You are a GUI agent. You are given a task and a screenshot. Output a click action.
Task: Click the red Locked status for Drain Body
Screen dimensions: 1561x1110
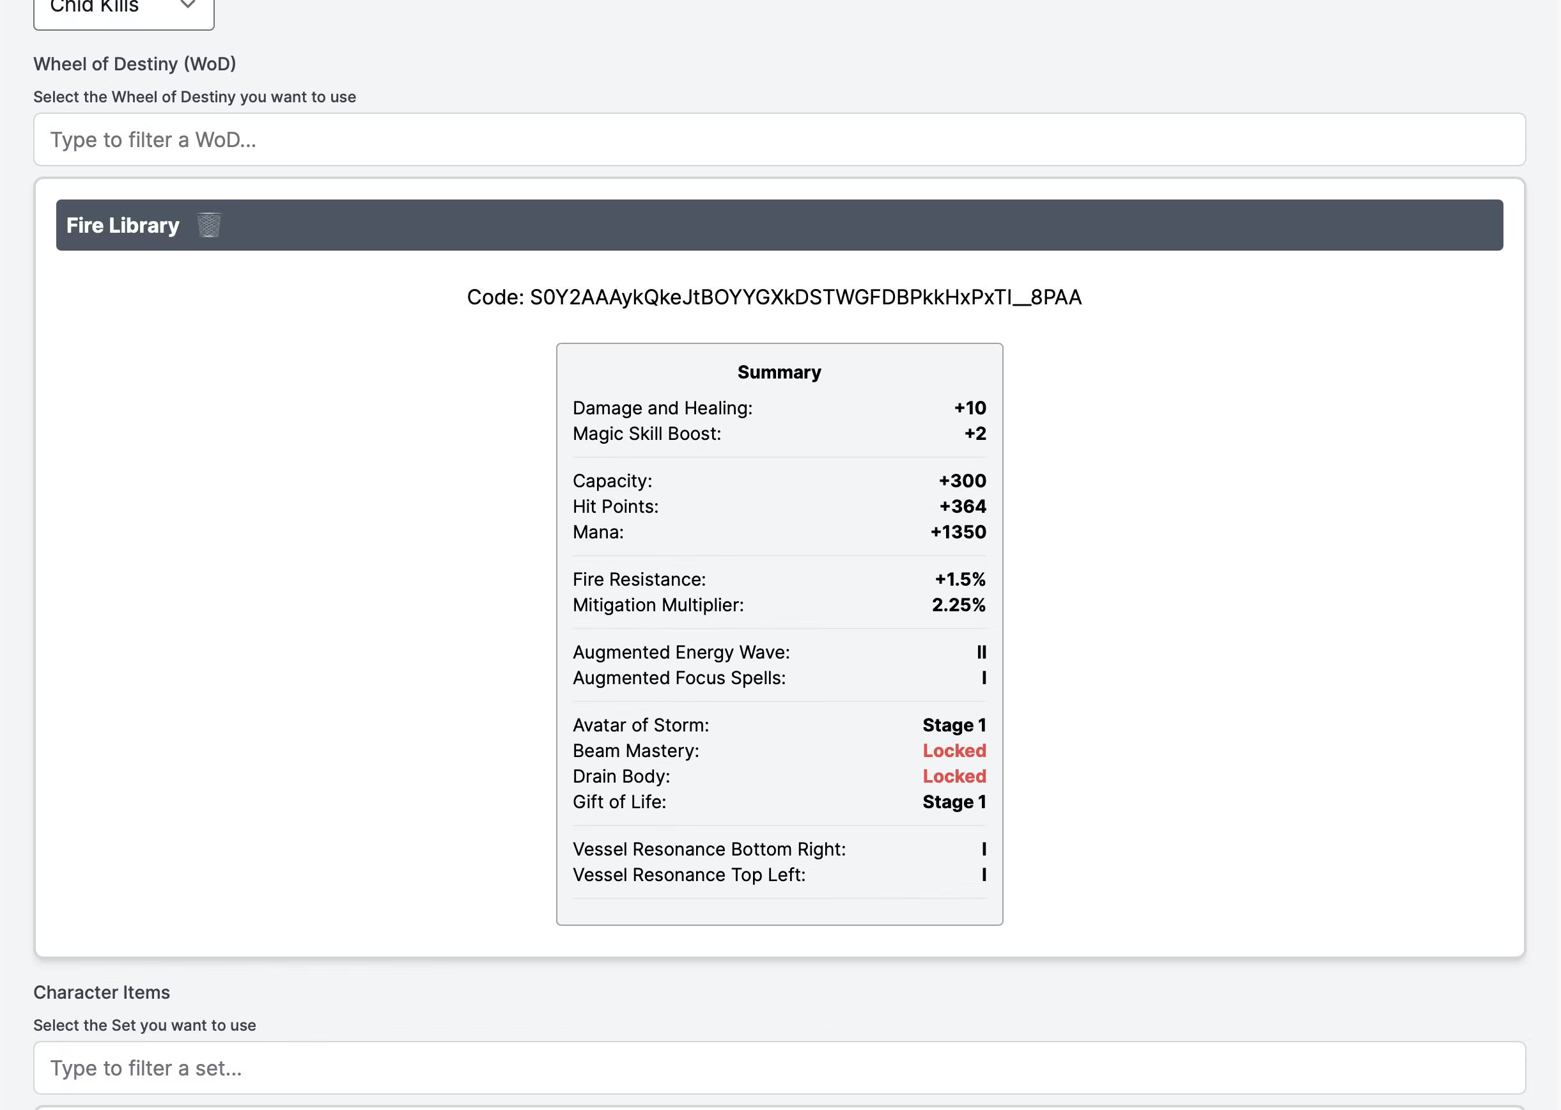tap(954, 776)
